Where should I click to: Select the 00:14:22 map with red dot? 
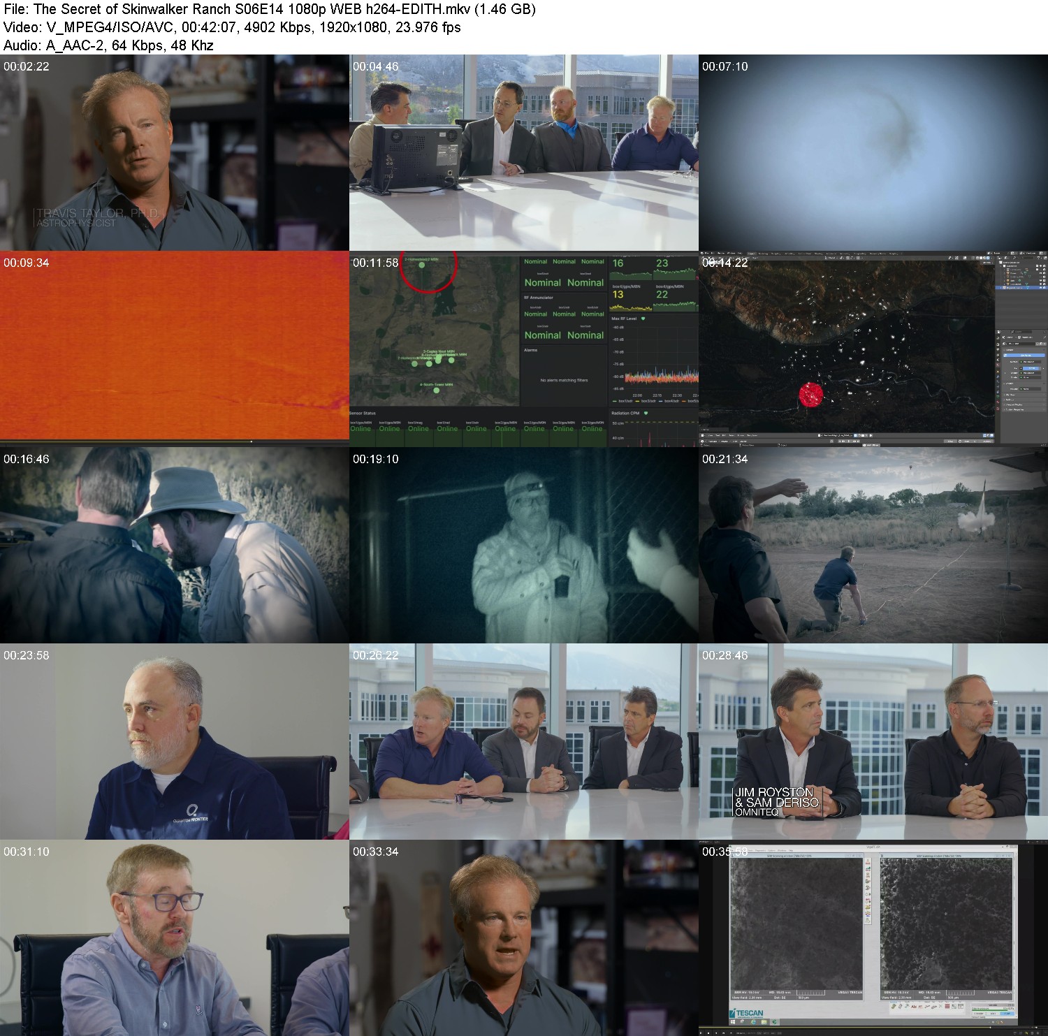(873, 349)
